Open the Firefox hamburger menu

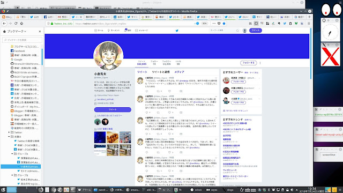point(309,24)
